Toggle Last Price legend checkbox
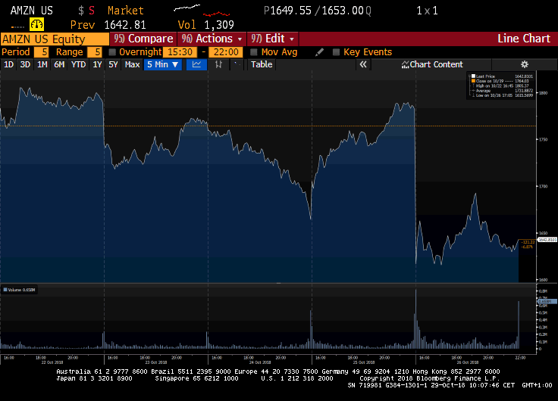 pyautogui.click(x=473, y=76)
